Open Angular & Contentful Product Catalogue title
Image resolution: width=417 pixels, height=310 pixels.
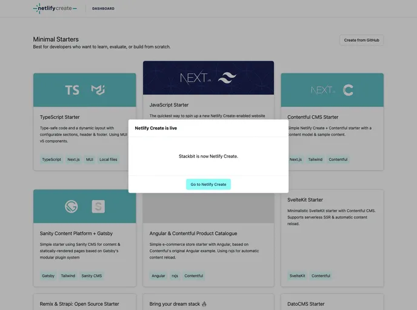(193, 234)
